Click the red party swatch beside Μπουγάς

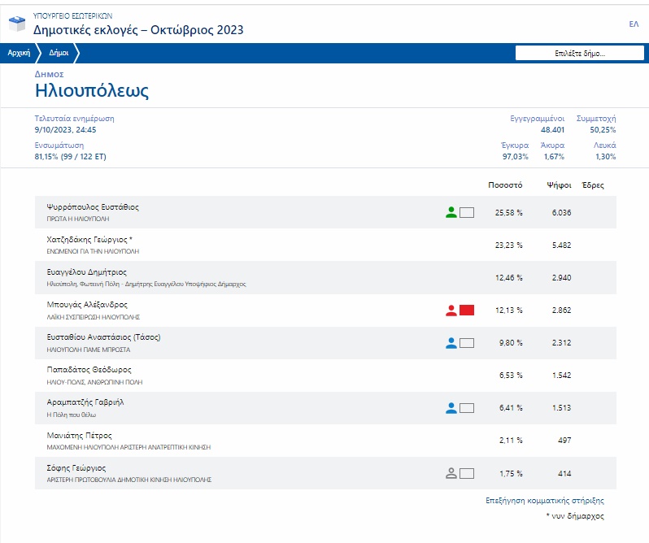tap(467, 311)
